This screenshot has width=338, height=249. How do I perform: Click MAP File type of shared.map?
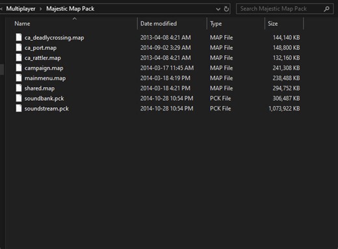[222, 88]
